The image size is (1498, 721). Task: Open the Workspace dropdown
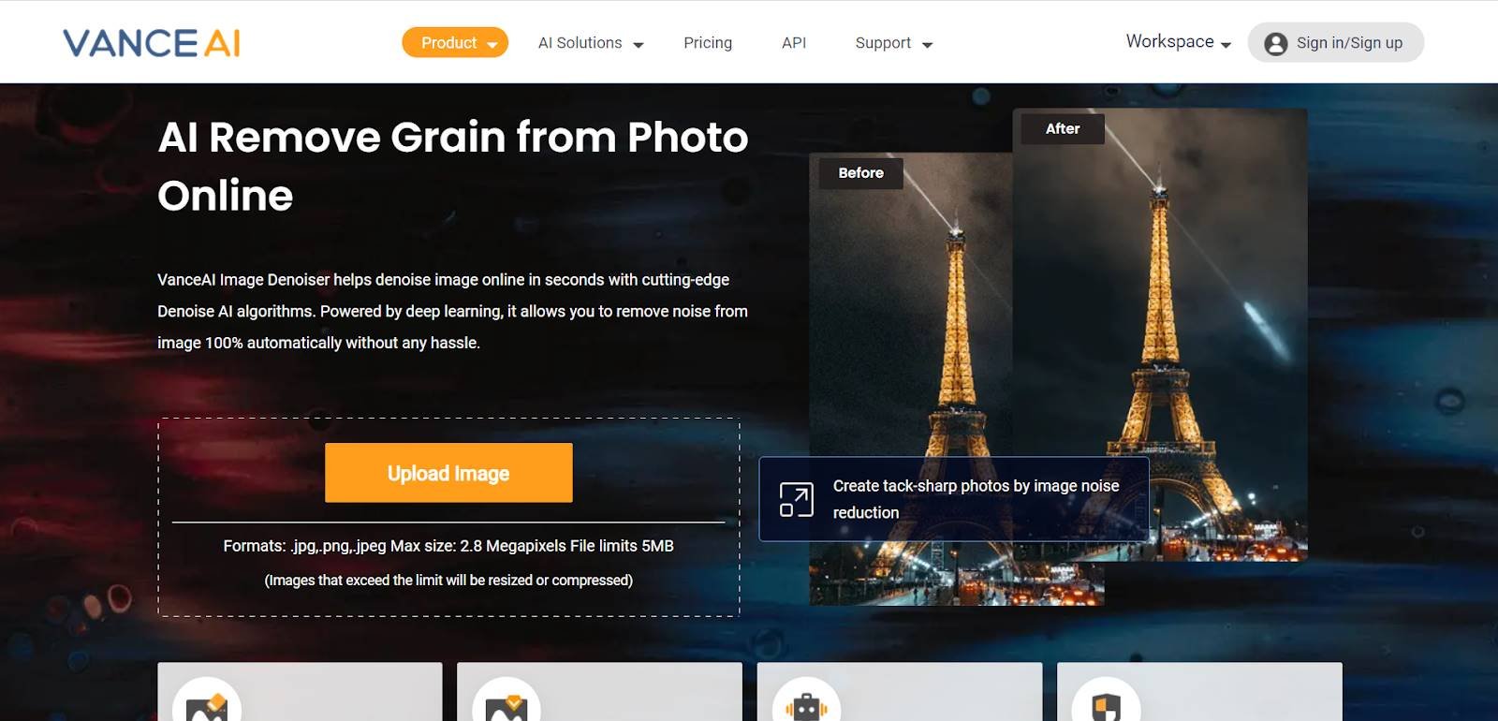(x=1178, y=42)
